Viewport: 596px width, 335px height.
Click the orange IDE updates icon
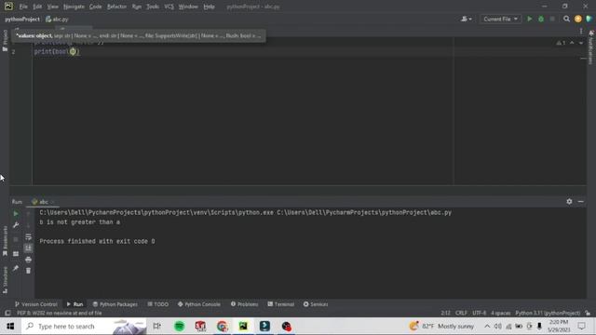pyautogui.click(x=578, y=19)
